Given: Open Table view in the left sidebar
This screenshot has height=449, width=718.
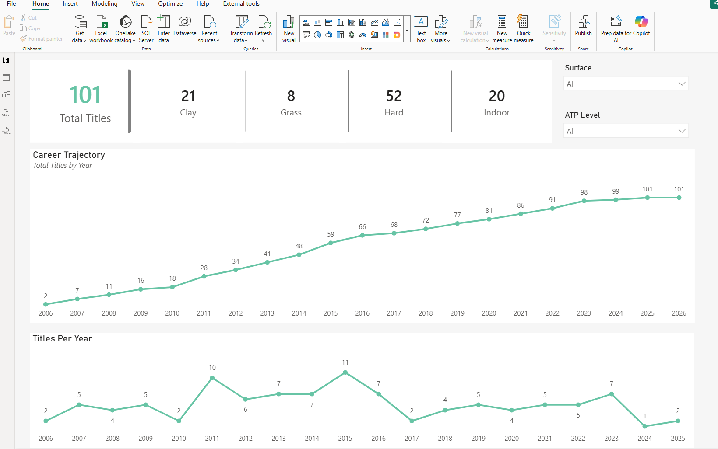Looking at the screenshot, I should tap(6, 78).
